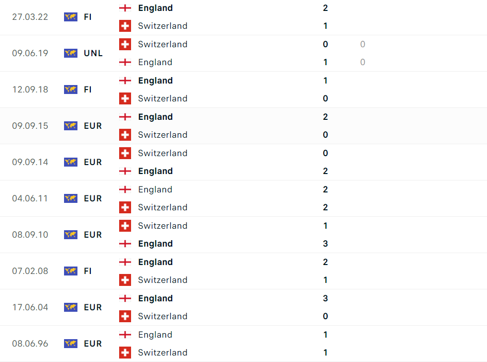Viewport: 487px width, 362px height.
Task: Click Switzerland flag in 08.09.10 match
Action: coord(125,226)
